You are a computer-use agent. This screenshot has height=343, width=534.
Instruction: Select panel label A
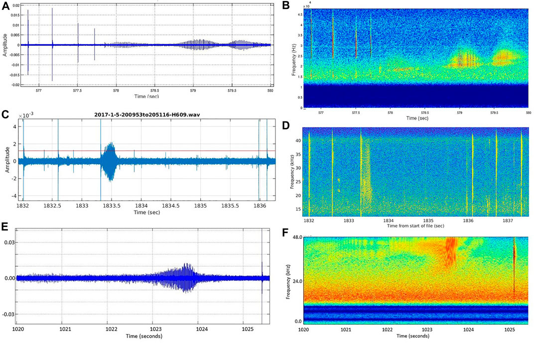coord(6,6)
